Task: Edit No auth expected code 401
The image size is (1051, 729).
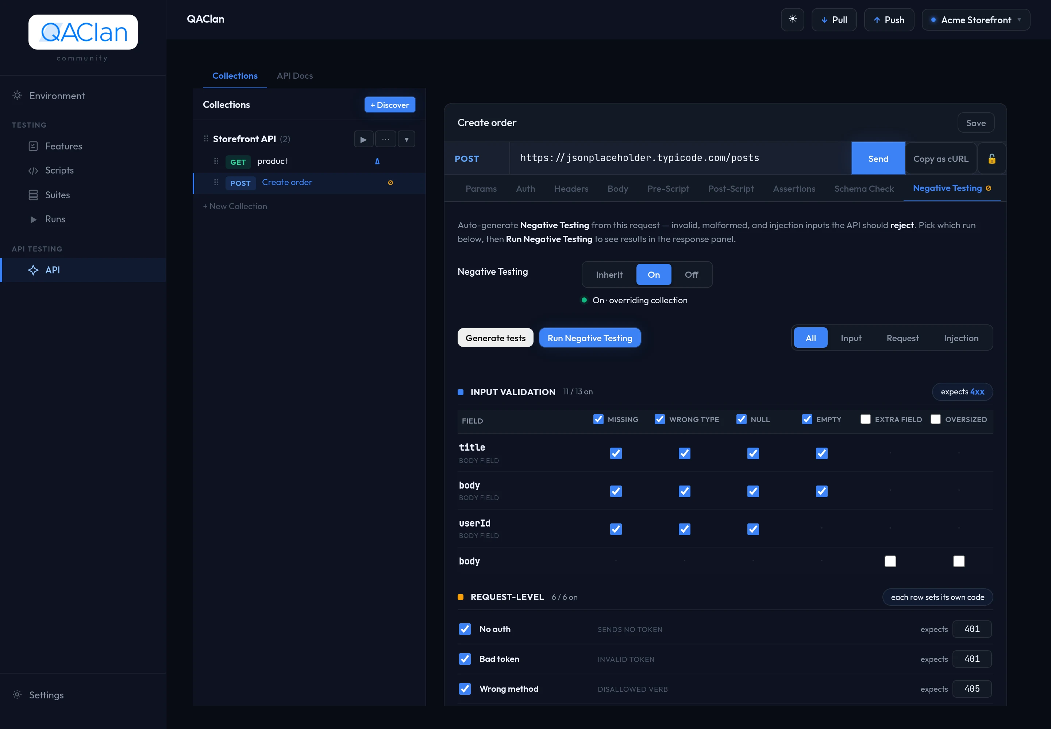Action: pyautogui.click(x=972, y=629)
